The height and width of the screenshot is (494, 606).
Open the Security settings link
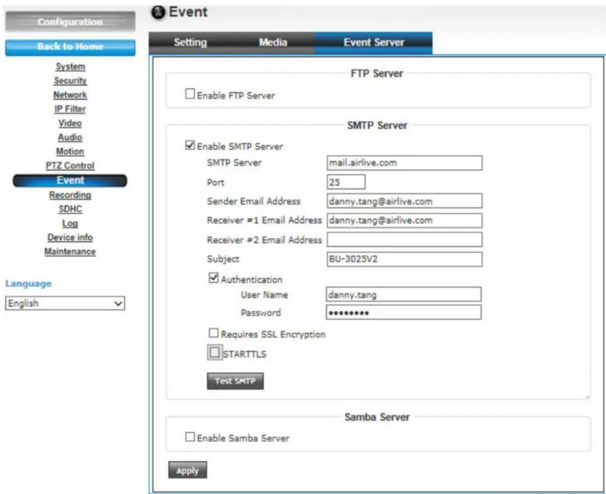[x=70, y=81]
